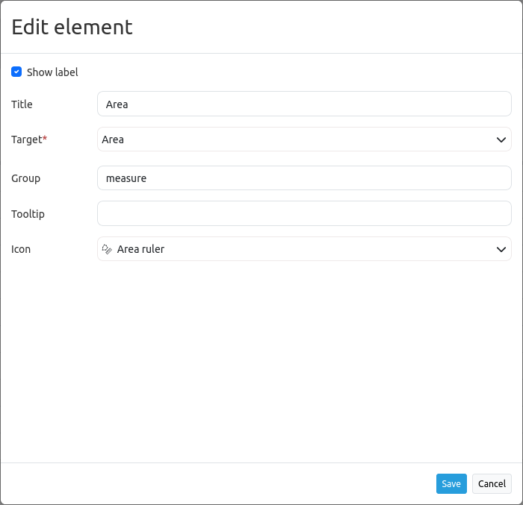The height and width of the screenshot is (505, 523).
Task: Click the 'Group' field label
Action: pos(25,178)
